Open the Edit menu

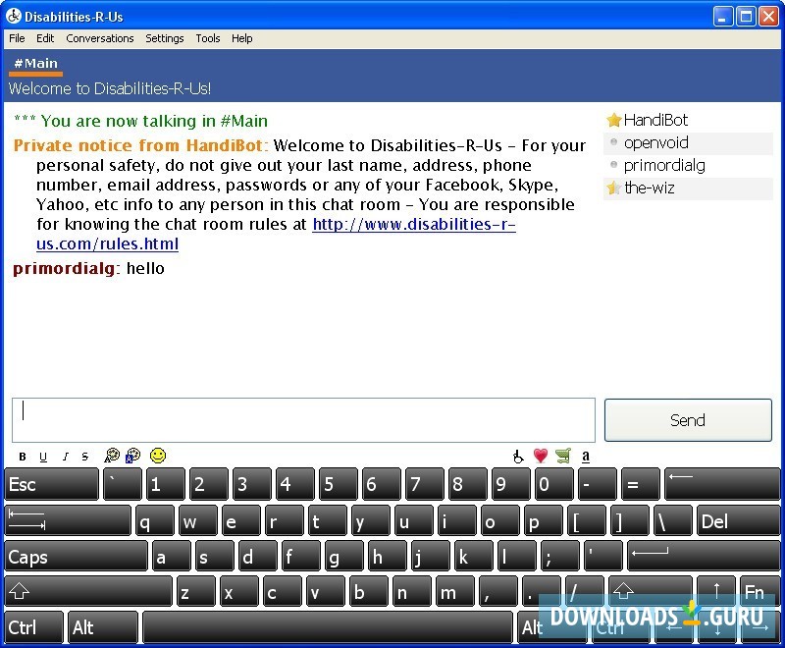tap(45, 38)
